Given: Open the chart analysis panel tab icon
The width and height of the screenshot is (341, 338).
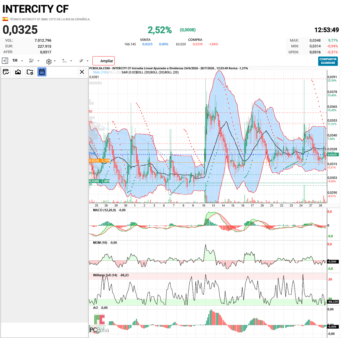Looking at the screenshot, I should [x=6, y=72].
